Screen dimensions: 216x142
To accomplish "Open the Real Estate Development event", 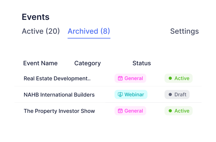I will pyautogui.click(x=57, y=79).
